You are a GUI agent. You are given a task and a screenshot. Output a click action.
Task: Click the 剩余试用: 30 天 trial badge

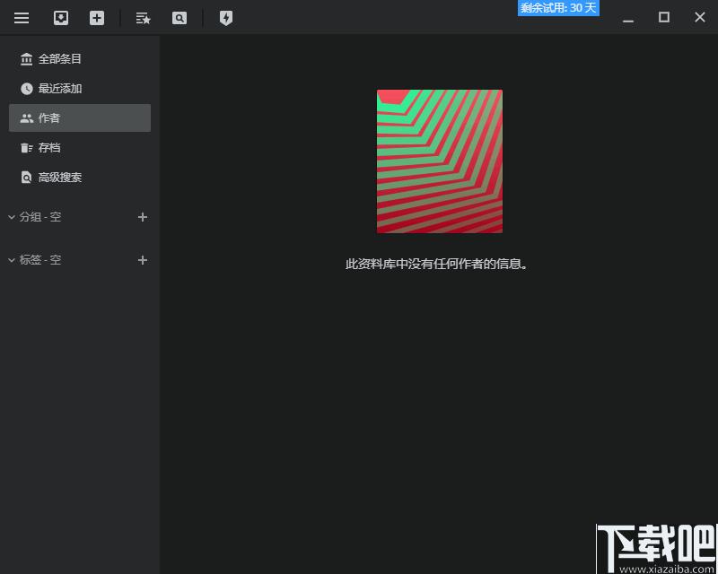[x=558, y=8]
